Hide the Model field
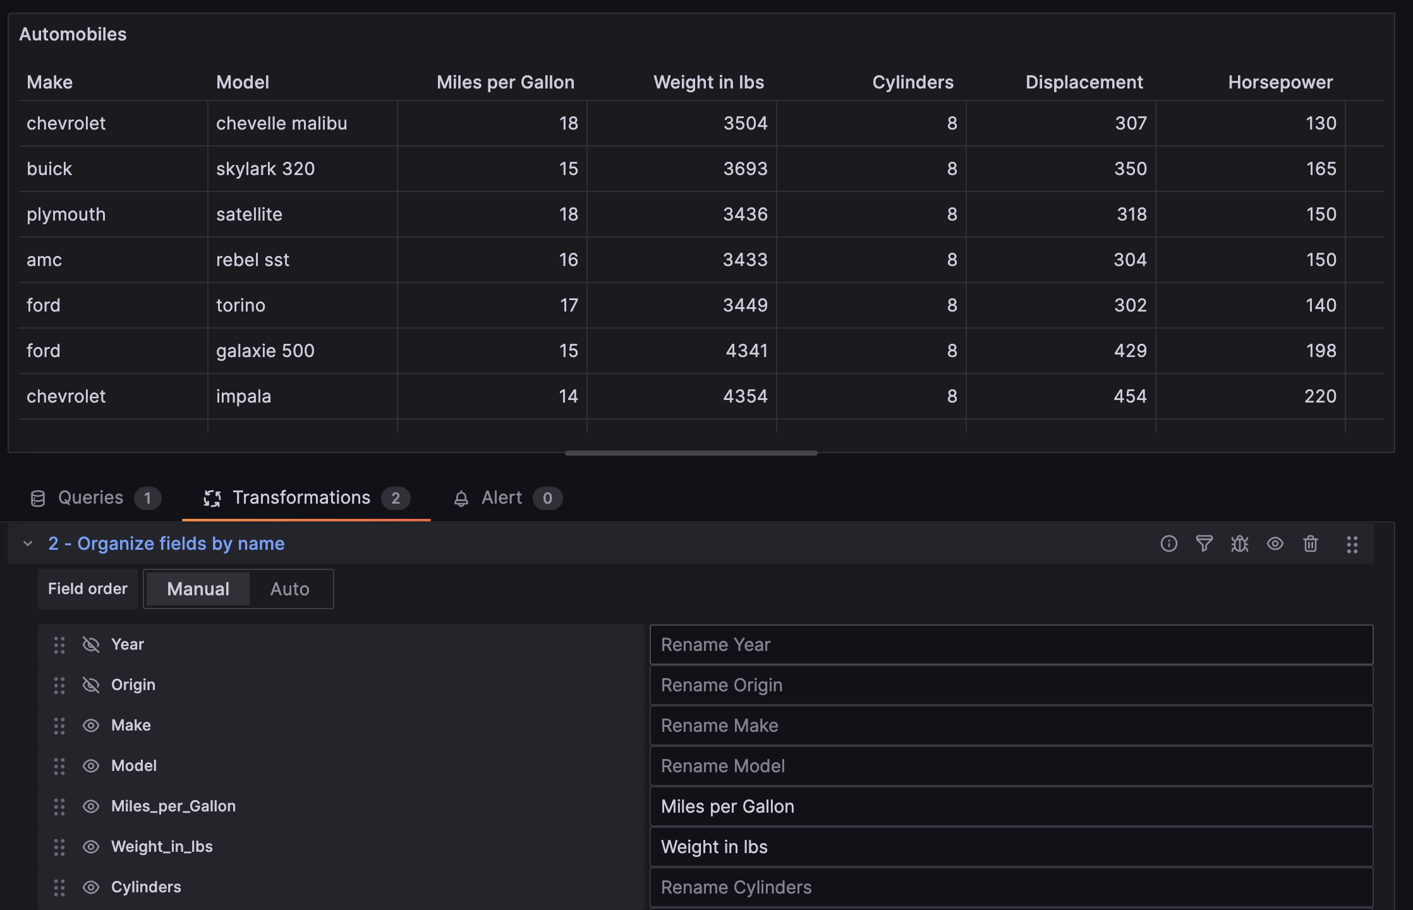This screenshot has width=1413, height=910. 90,766
